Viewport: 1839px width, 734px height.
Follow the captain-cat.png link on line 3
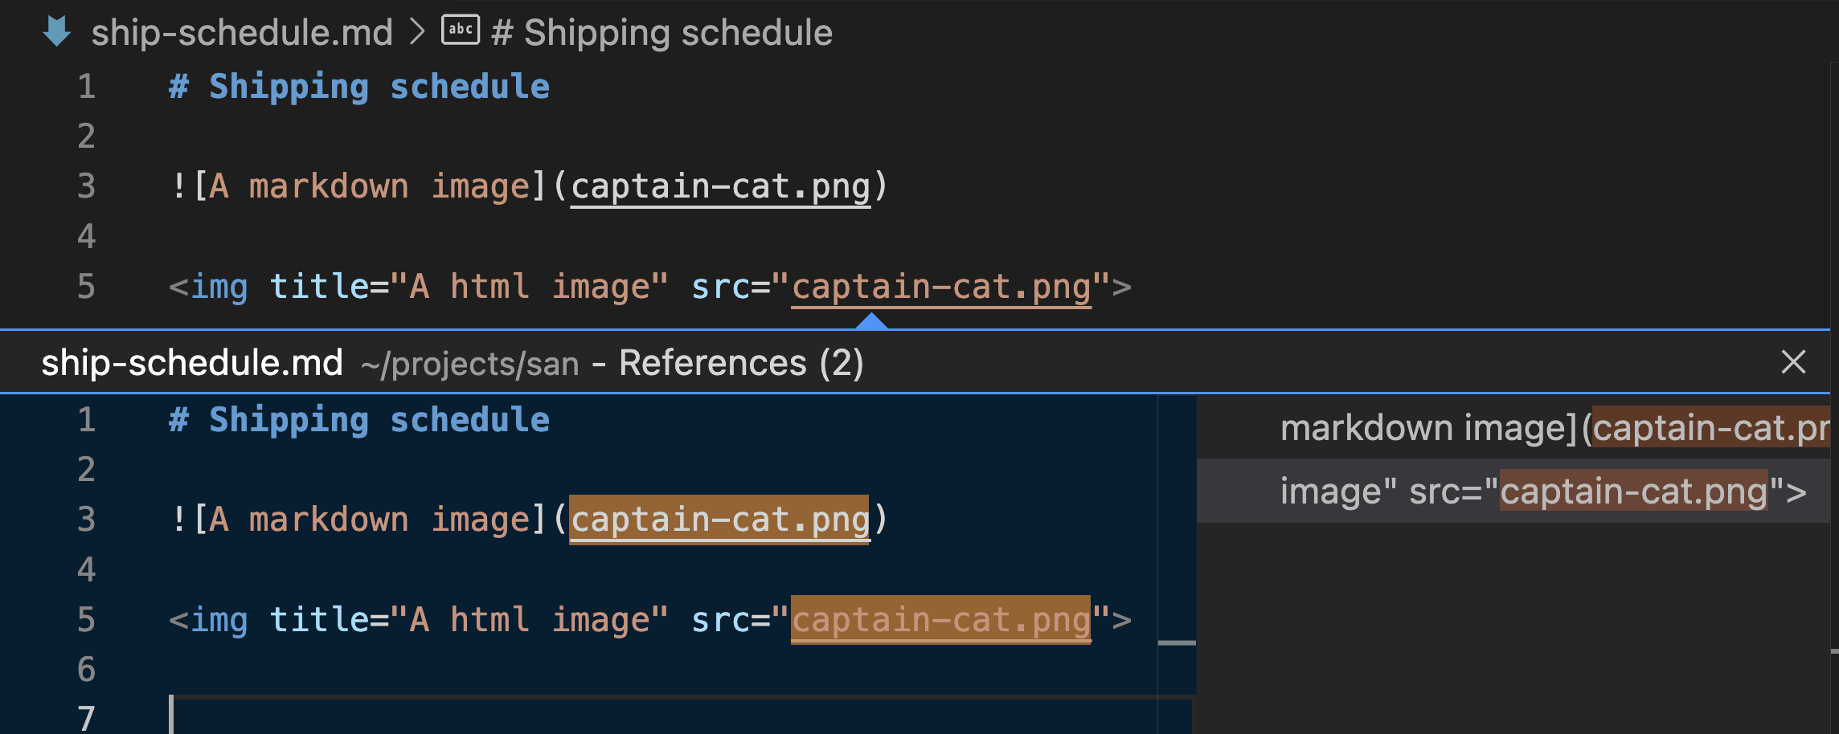(721, 186)
